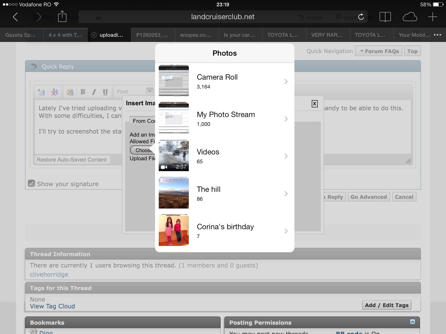The height and width of the screenshot is (334, 446).
Task: Tap the battery indicator in status bar
Action: click(438, 4)
